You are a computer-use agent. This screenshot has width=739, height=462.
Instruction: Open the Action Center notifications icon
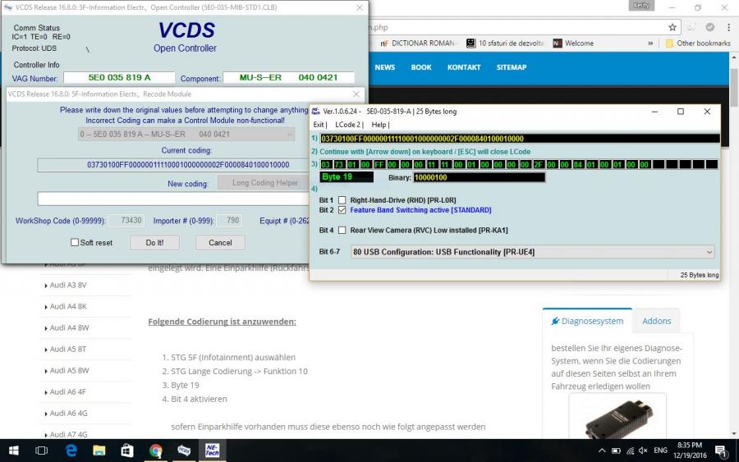pos(720,451)
